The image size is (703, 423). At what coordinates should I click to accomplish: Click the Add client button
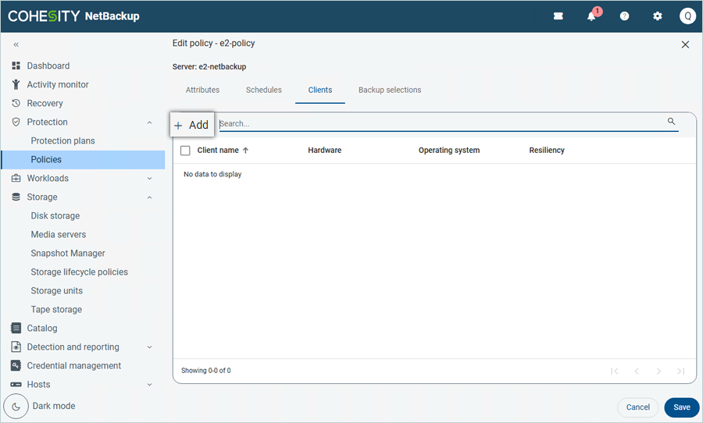pyautogui.click(x=192, y=125)
